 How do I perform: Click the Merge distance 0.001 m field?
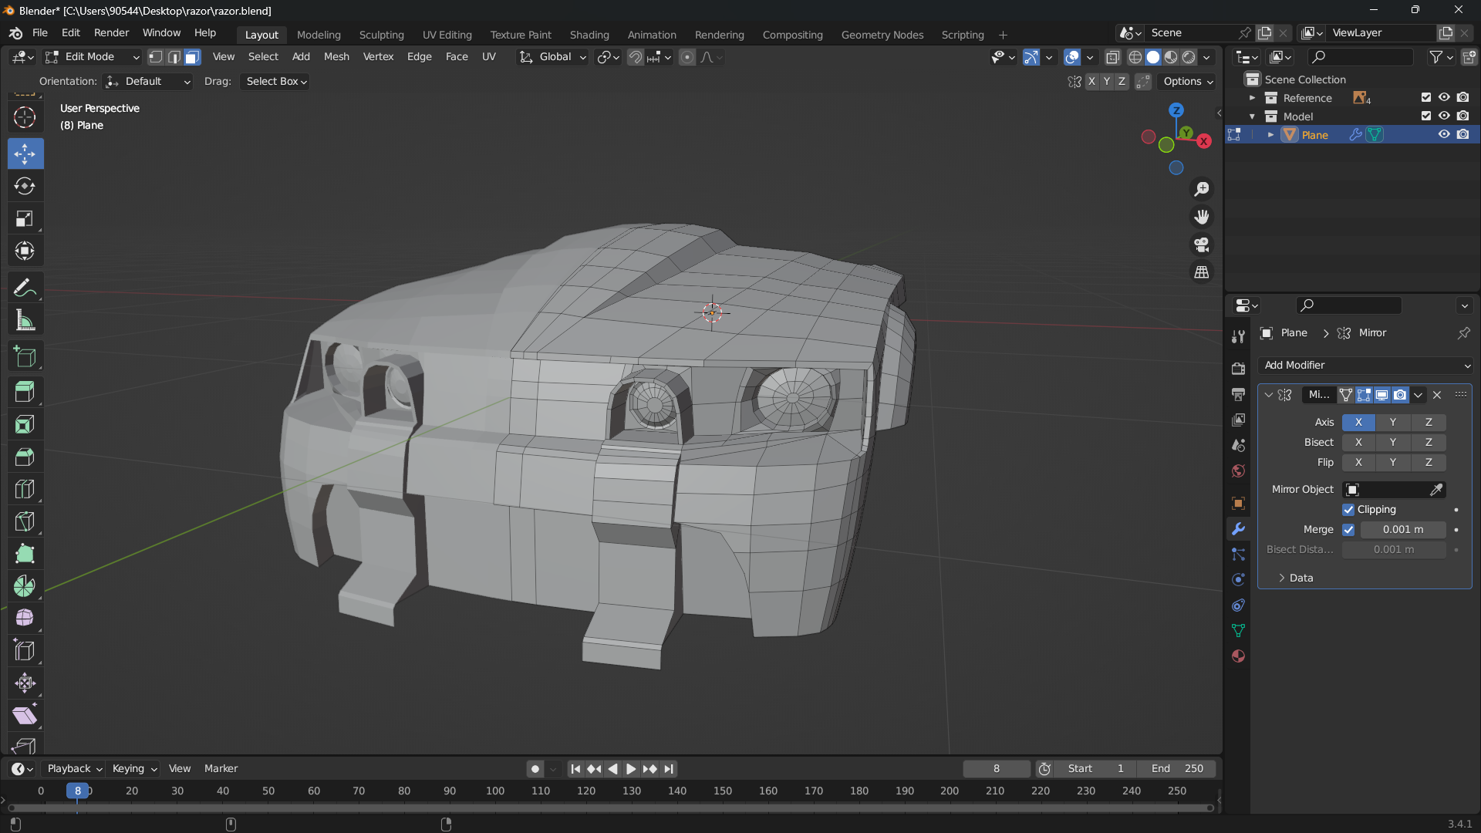pos(1403,530)
